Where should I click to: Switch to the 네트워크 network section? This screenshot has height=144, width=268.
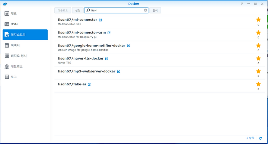(25, 66)
